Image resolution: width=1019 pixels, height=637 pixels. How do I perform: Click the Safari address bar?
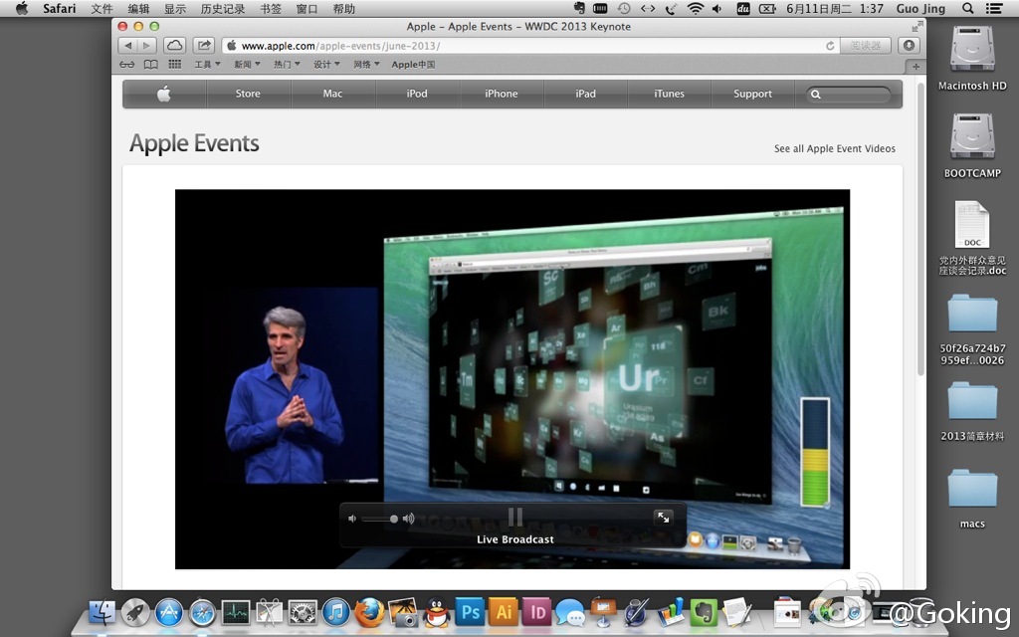(x=529, y=46)
